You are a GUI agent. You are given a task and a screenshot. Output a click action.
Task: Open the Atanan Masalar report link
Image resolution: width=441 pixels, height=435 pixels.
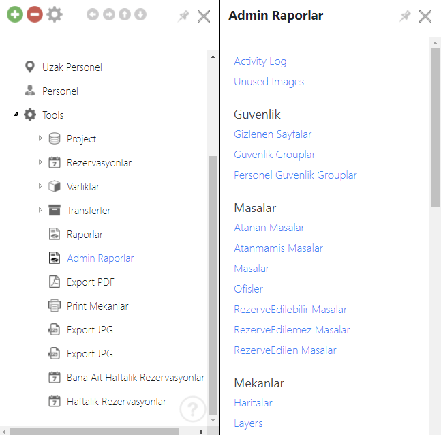click(269, 228)
